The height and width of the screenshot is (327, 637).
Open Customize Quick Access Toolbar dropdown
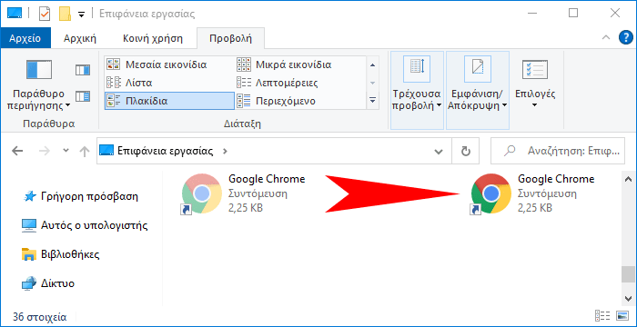coord(81,15)
